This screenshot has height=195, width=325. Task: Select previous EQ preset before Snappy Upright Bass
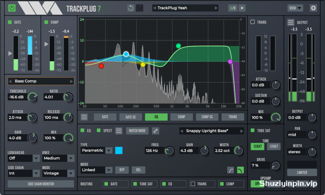click(182, 131)
